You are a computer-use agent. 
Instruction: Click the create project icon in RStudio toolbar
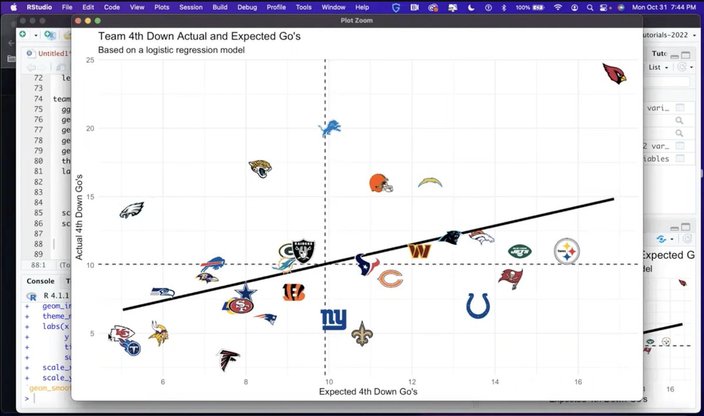50,35
